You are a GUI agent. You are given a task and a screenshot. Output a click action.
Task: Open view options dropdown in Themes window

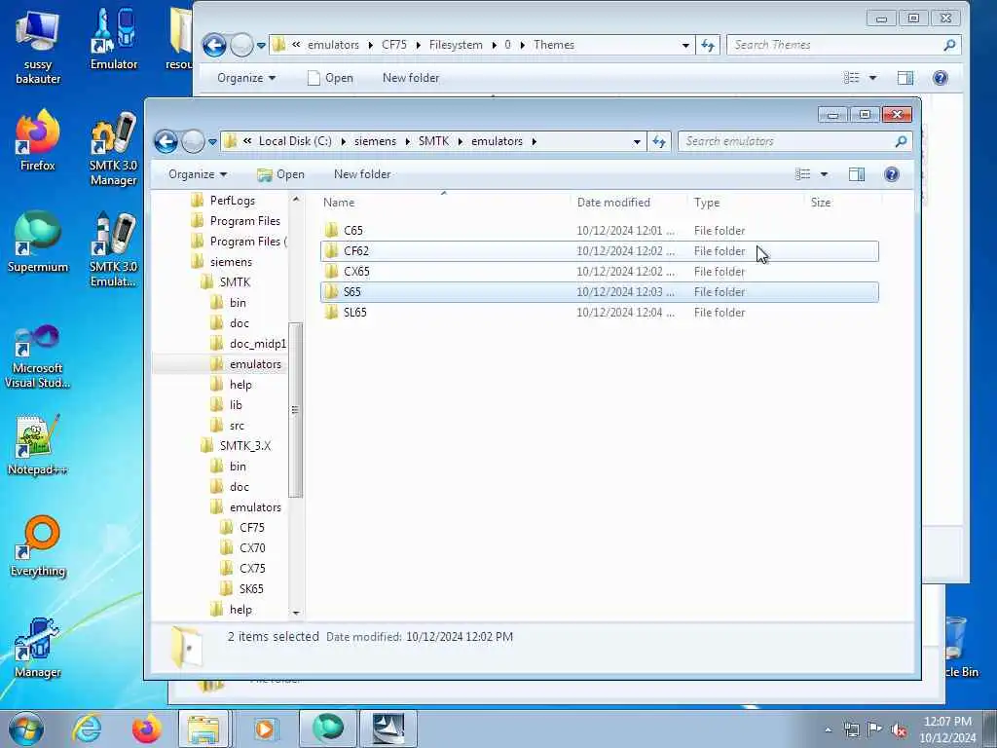(872, 78)
